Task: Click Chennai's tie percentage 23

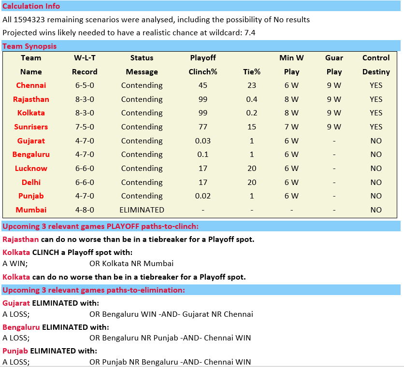Action: point(252,85)
